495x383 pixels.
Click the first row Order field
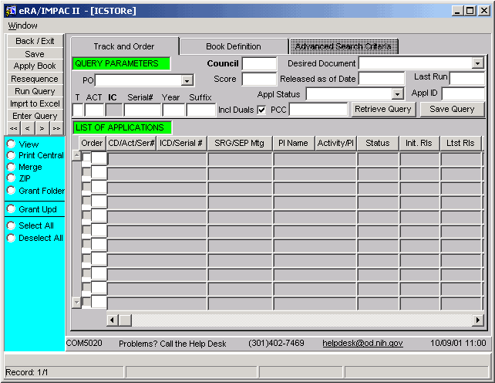pyautogui.click(x=99, y=158)
